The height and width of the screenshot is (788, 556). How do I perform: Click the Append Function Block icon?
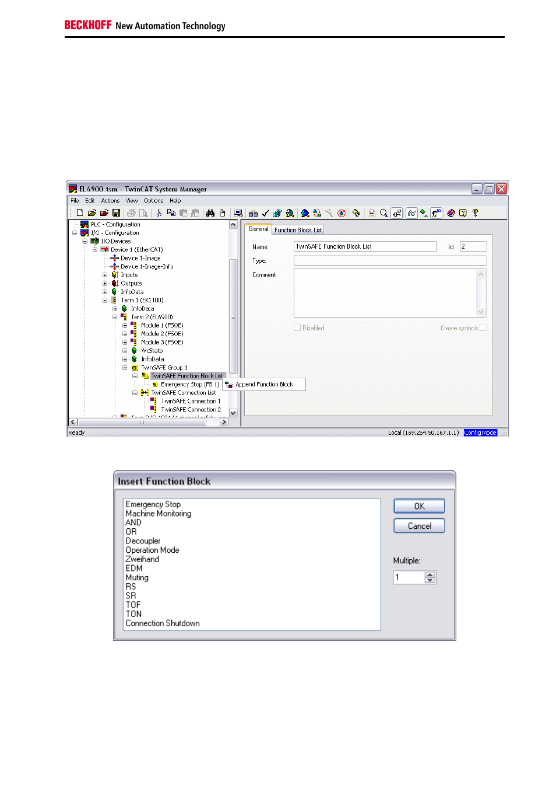(x=229, y=385)
